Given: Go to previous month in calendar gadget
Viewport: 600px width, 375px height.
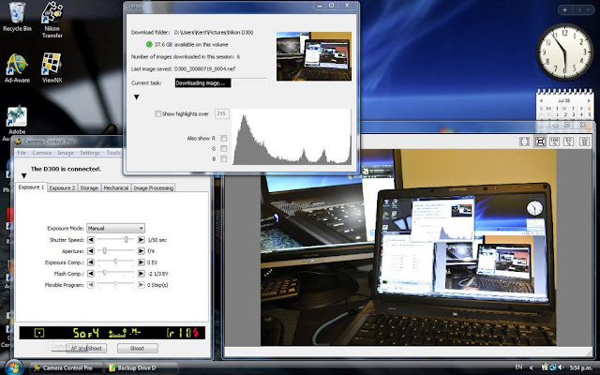Looking at the screenshot, I should pyautogui.click(x=541, y=100).
